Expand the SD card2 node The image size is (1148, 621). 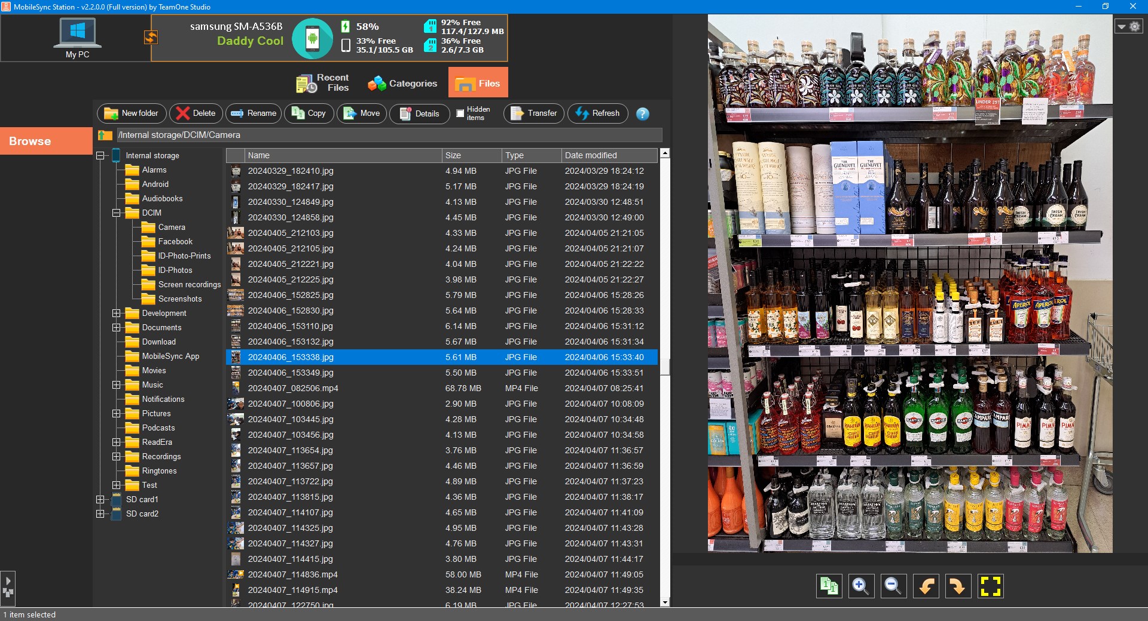[x=100, y=514]
